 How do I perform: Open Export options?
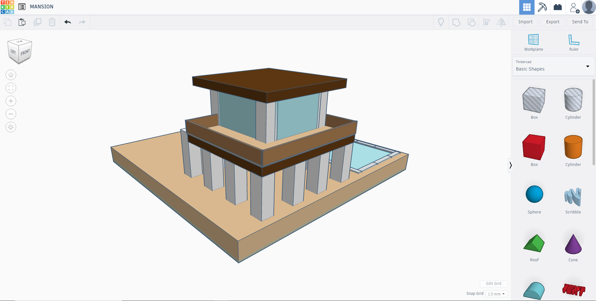click(552, 22)
